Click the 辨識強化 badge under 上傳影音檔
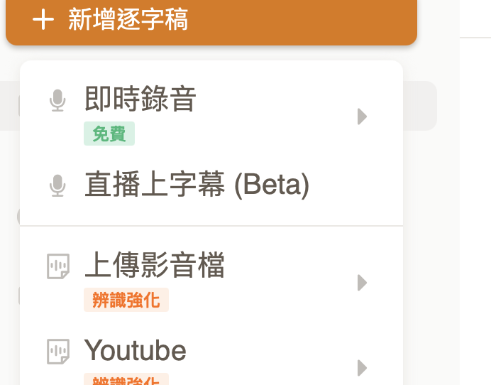The image size is (491, 385). (126, 300)
